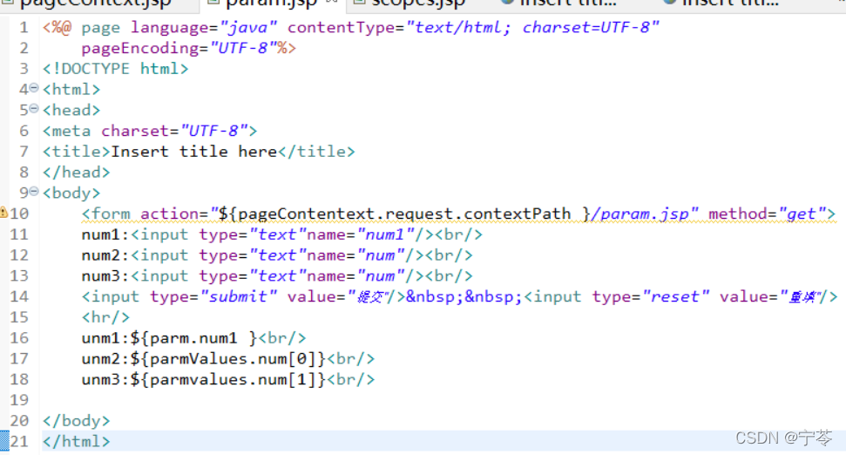Screen dimensions: 846x455
Task: Click pageEncoding="UTF-8" on line 2
Action: pyautogui.click(x=179, y=48)
